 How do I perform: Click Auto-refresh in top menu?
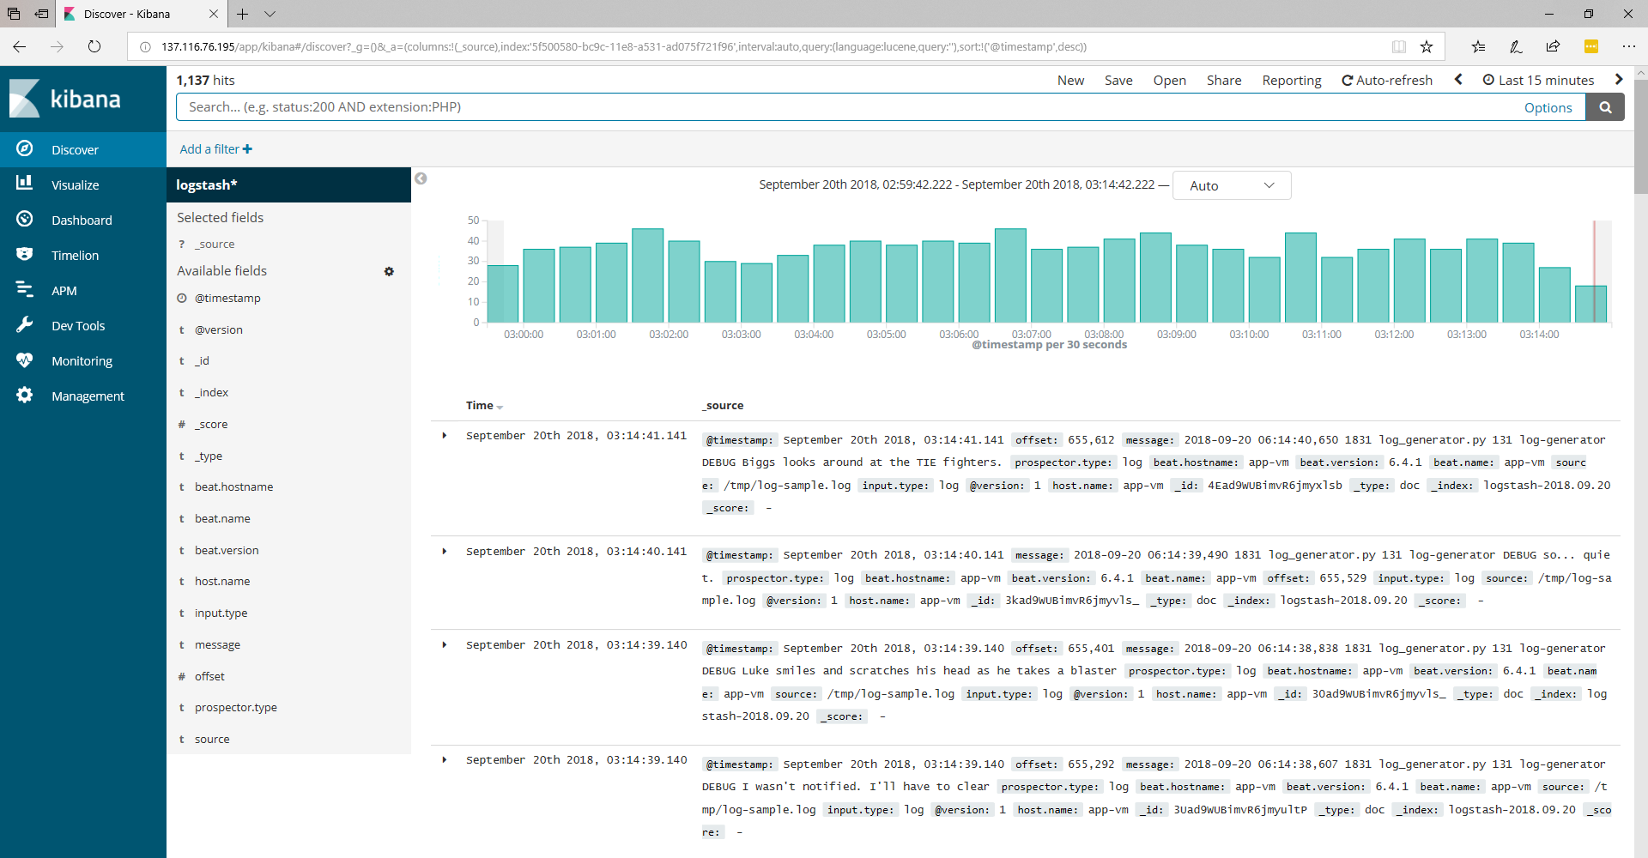coord(1387,80)
